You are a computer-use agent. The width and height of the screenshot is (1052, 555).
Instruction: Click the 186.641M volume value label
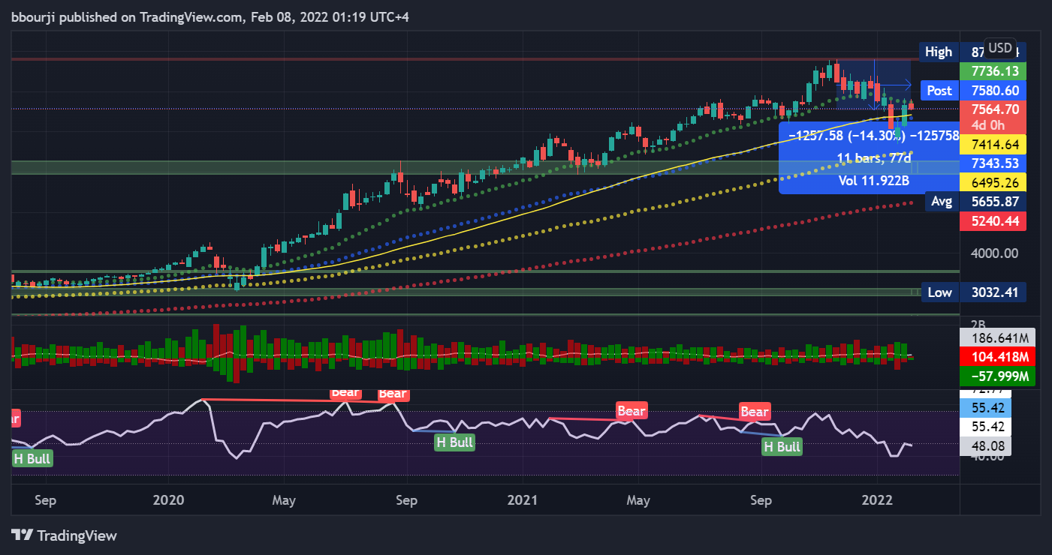998,337
